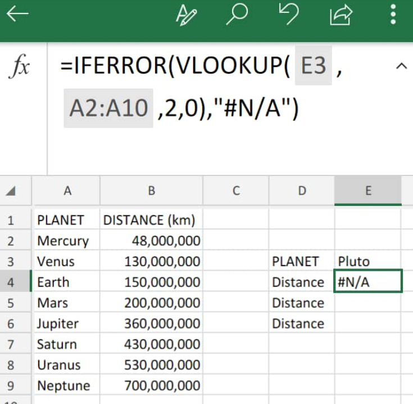Image resolution: width=413 pixels, height=404 pixels.
Task: Select the A2:A10 range in the formula
Action: tap(108, 108)
